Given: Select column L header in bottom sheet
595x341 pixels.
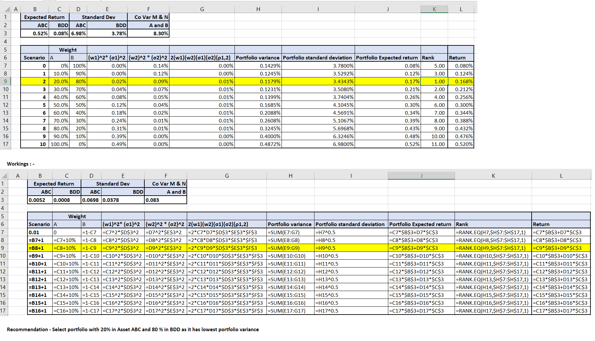Looking at the screenshot, I should coord(561,176).
